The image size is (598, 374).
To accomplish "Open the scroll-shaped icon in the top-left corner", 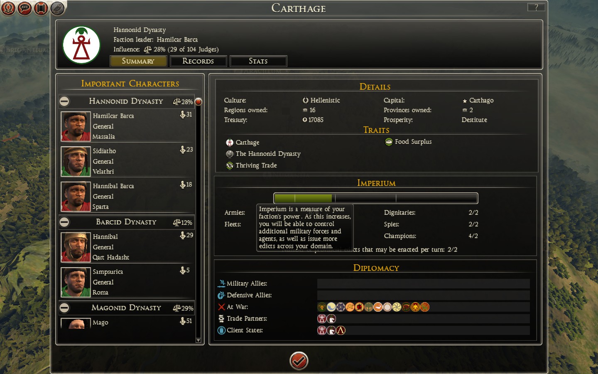I will click(x=41, y=8).
